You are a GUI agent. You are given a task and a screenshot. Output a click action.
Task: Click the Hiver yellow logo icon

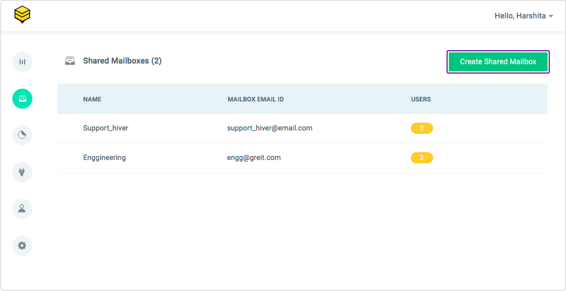point(22,15)
